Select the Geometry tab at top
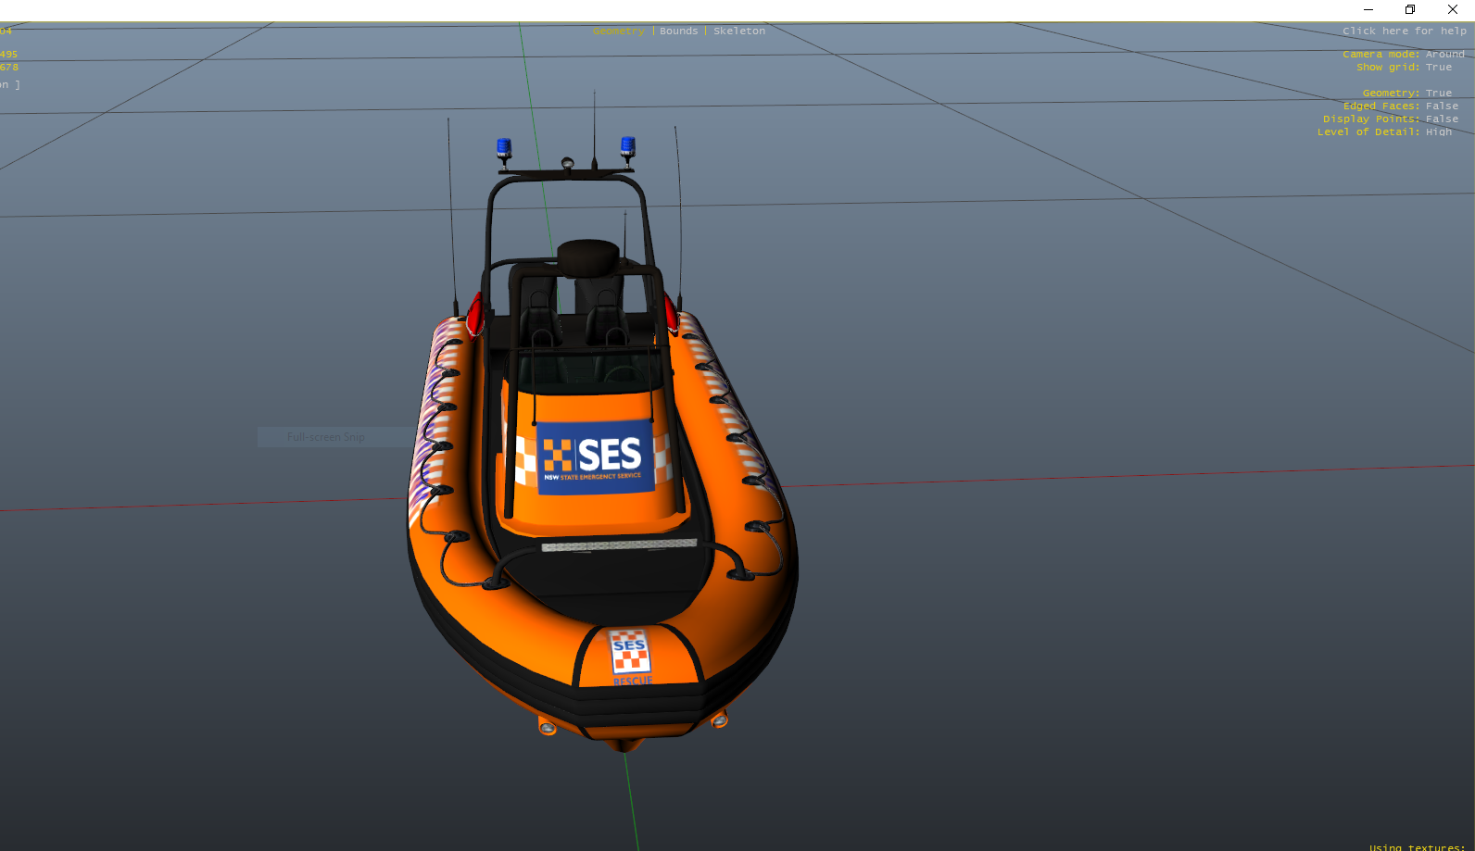Screen dimensions: 1475x851 click(618, 31)
